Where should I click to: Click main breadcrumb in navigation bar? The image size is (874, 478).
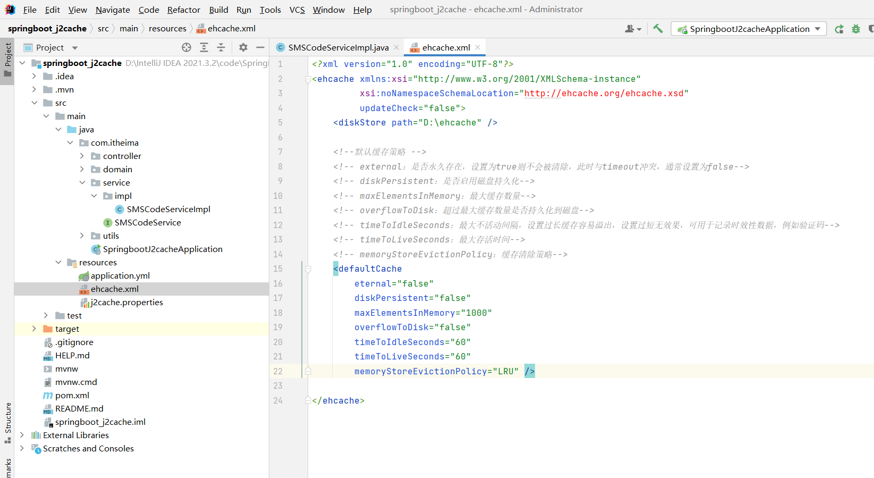pyautogui.click(x=129, y=28)
